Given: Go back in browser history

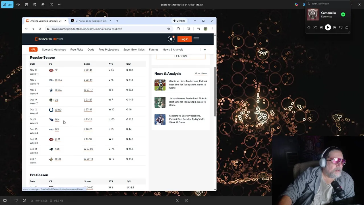Looking at the screenshot, I should pos(26,29).
